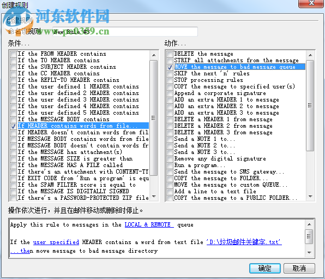Check 'DELETE the message' action
The height and width of the screenshot is (279, 325).
pos(170,54)
